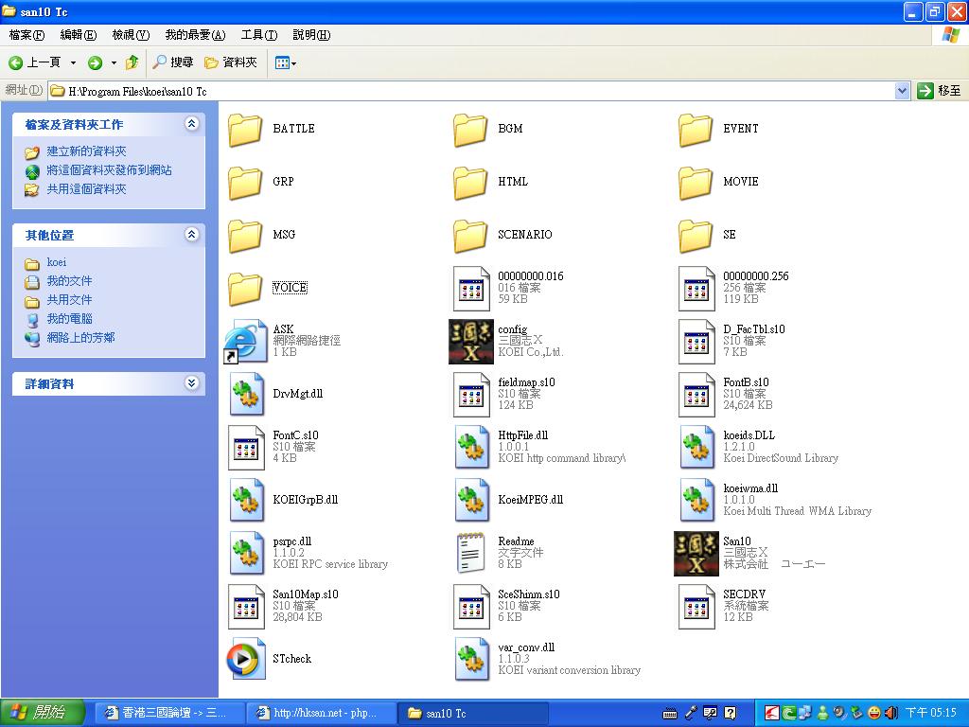Select the MSG folder icon
The image size is (969, 727).
tap(245, 236)
